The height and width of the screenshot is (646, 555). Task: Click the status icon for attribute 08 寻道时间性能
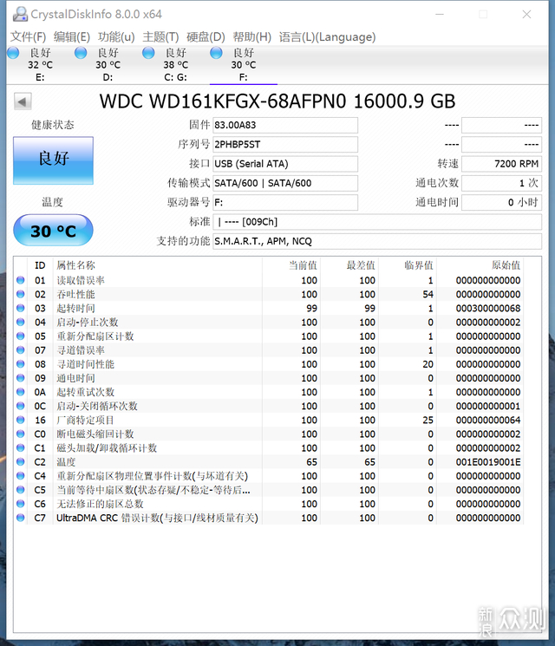pos(21,364)
